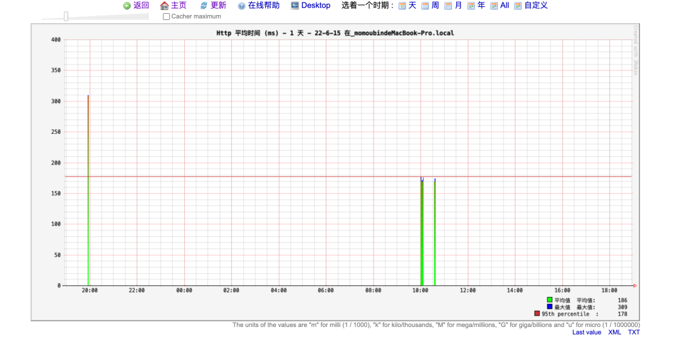677x347 pixels.
Task: Click the average value 186
Action: [x=622, y=300]
